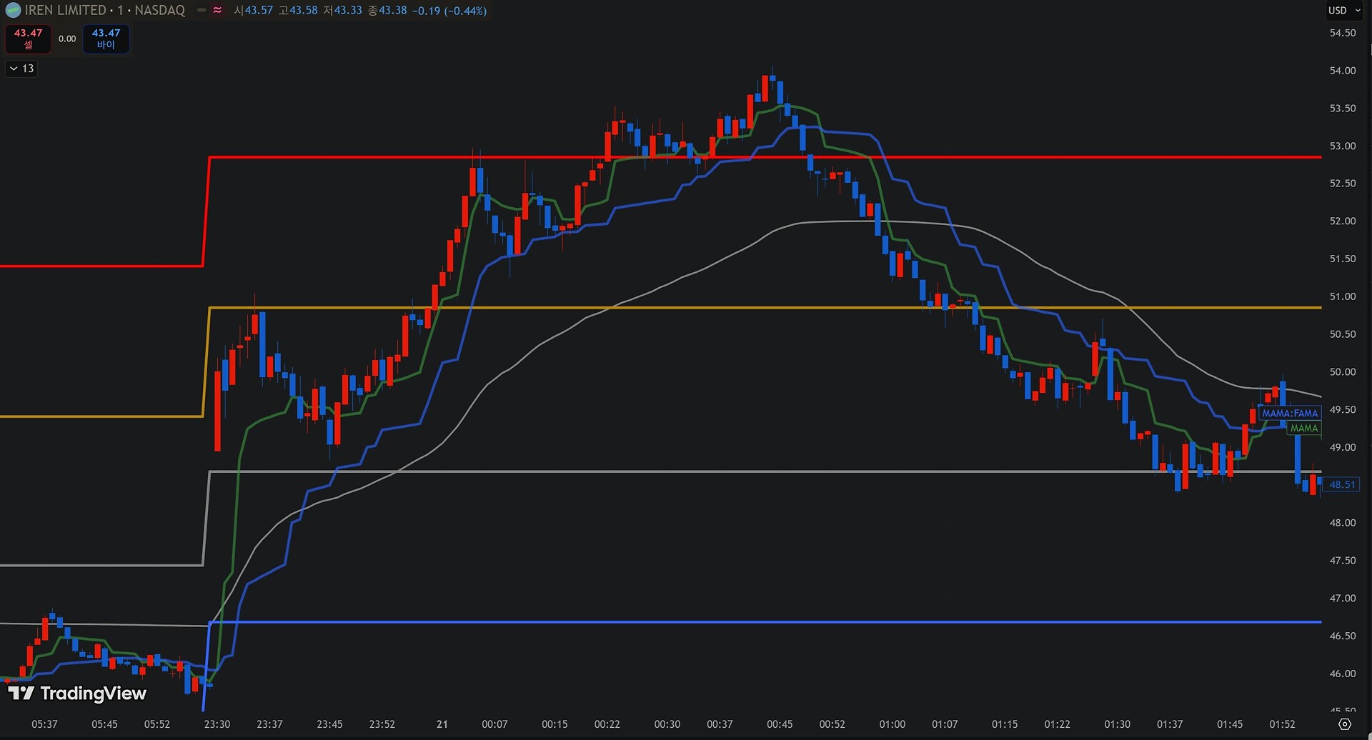
Task: Select the green MAMA price label
Action: click(1304, 429)
